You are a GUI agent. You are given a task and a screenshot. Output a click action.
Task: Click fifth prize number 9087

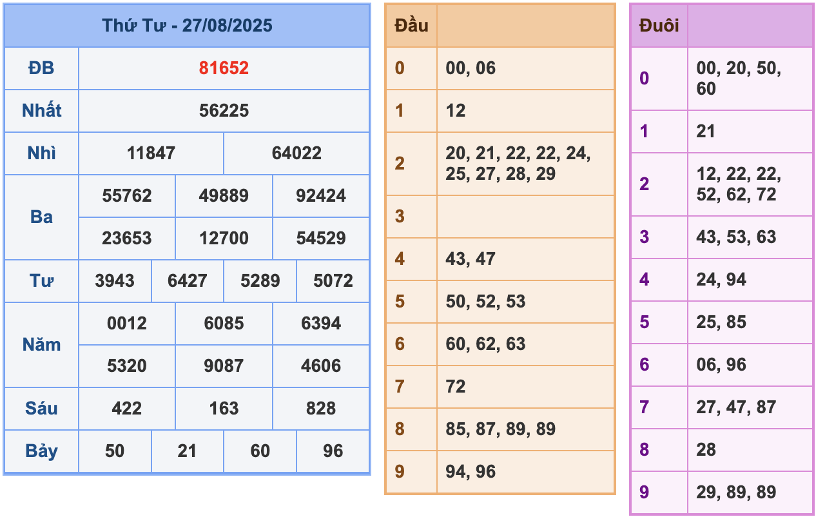[x=224, y=366]
